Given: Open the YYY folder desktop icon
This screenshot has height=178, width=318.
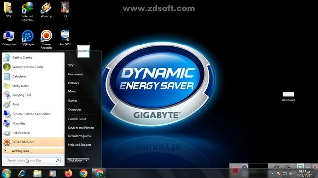Looking at the screenshot, I should pyautogui.click(x=8, y=9).
